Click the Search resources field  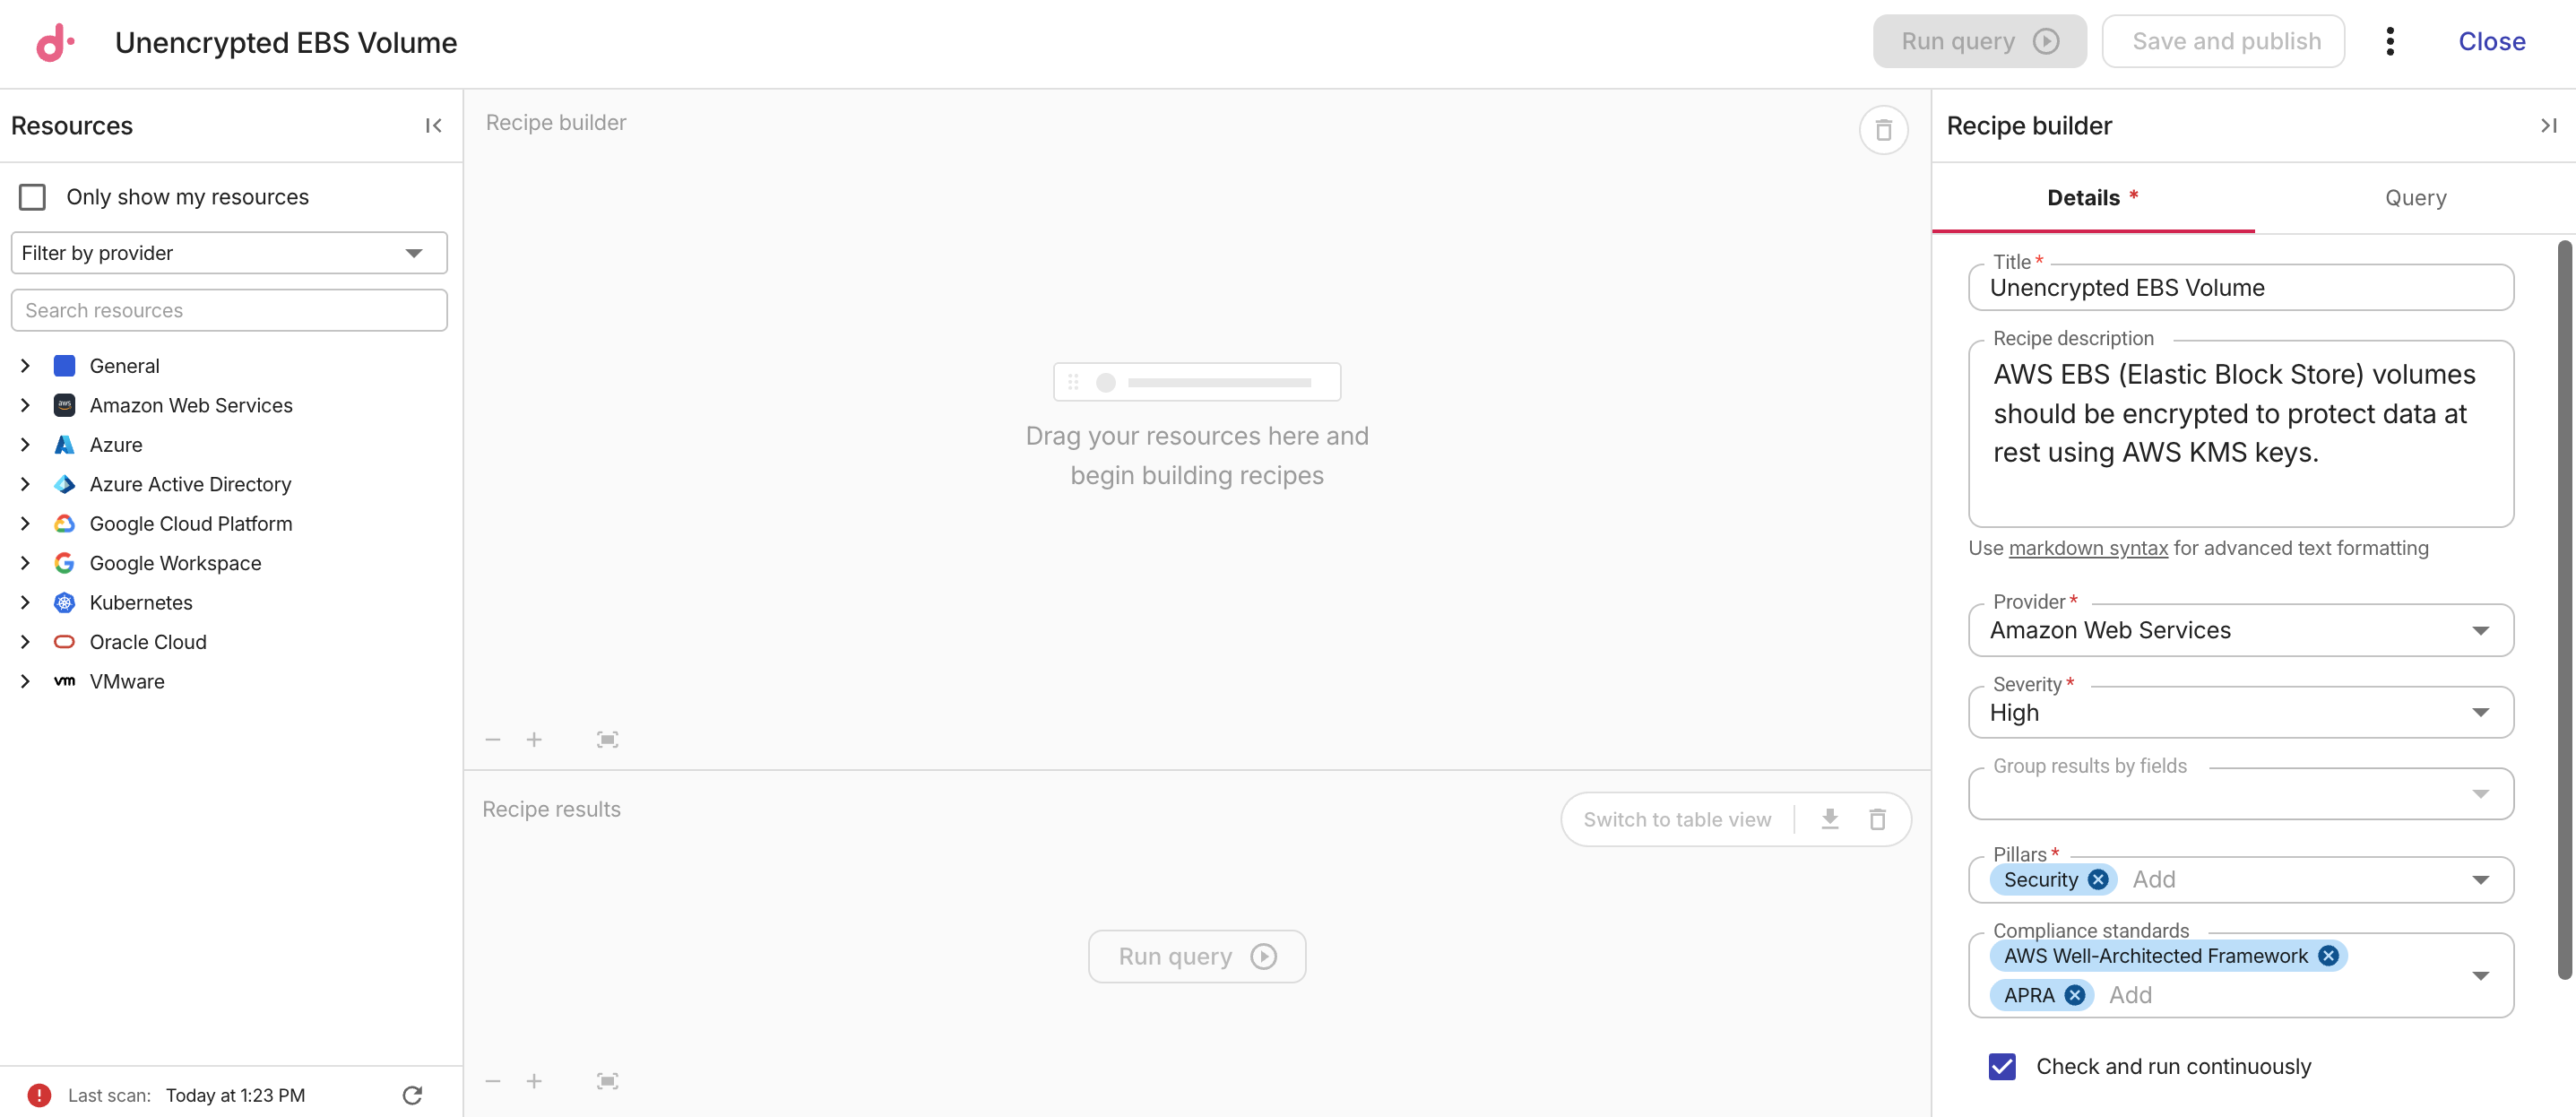point(229,310)
